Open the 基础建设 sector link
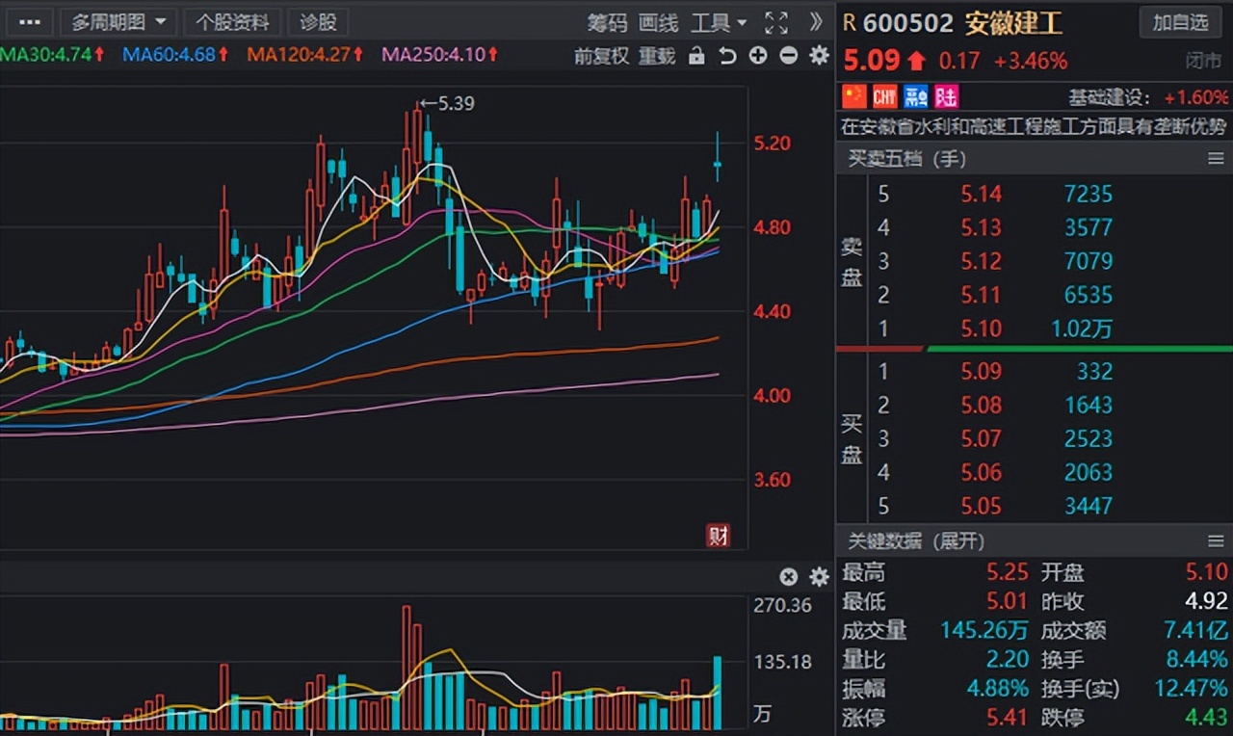Image resolution: width=1233 pixels, height=736 pixels. click(1109, 97)
